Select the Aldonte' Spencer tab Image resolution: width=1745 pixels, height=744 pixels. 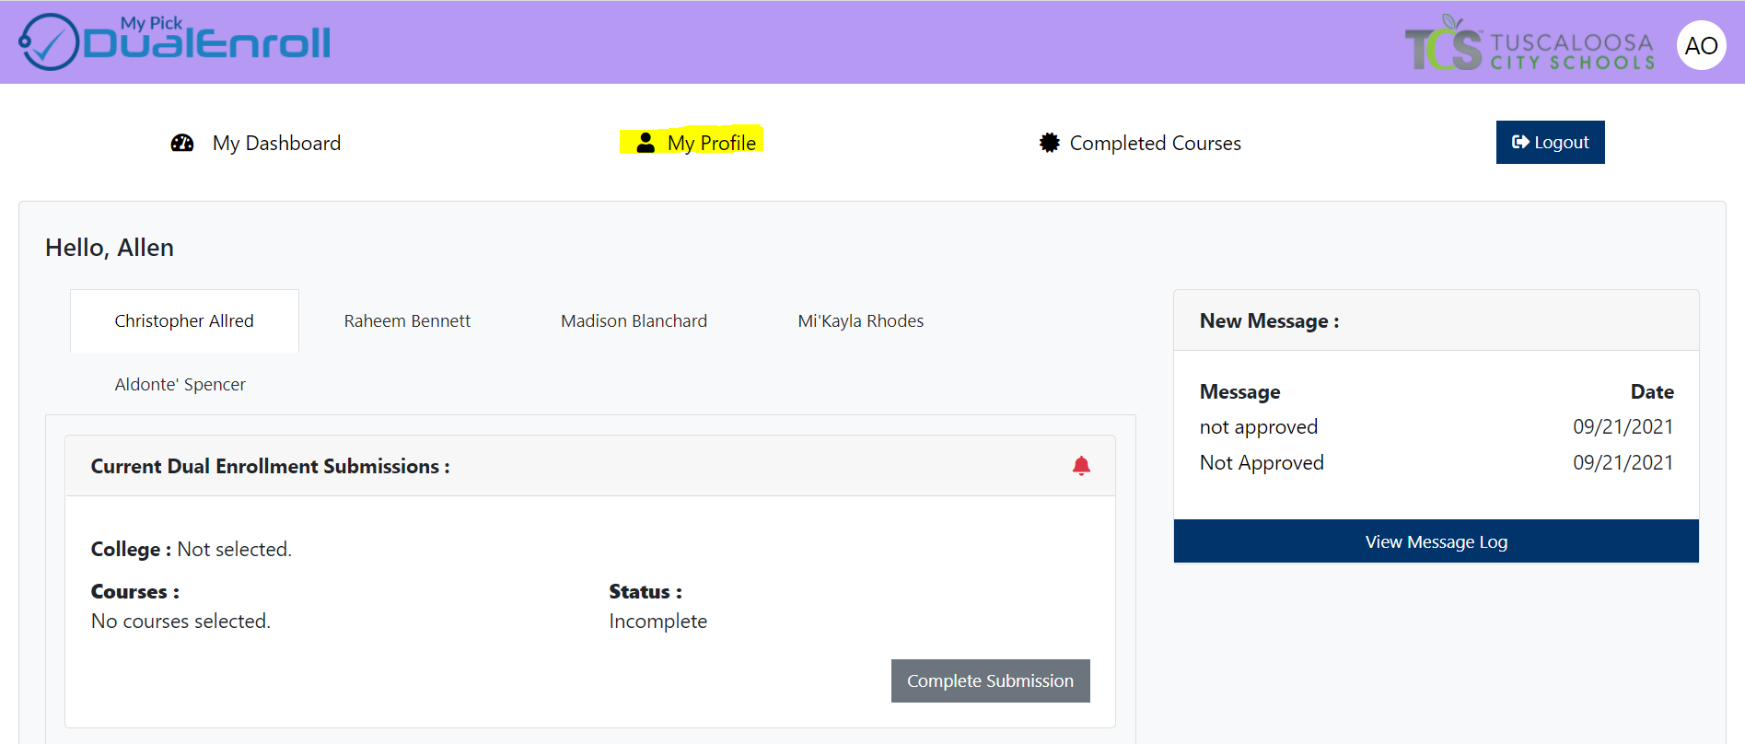tap(180, 385)
